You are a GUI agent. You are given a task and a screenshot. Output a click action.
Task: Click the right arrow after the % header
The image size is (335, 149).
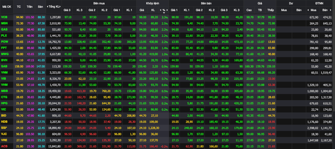tap(167, 10)
